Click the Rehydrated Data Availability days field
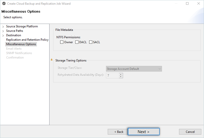 (113, 75)
